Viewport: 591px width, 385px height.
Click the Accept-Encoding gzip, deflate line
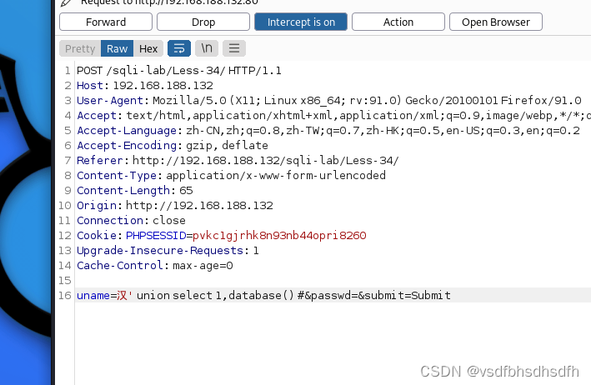[173, 145]
